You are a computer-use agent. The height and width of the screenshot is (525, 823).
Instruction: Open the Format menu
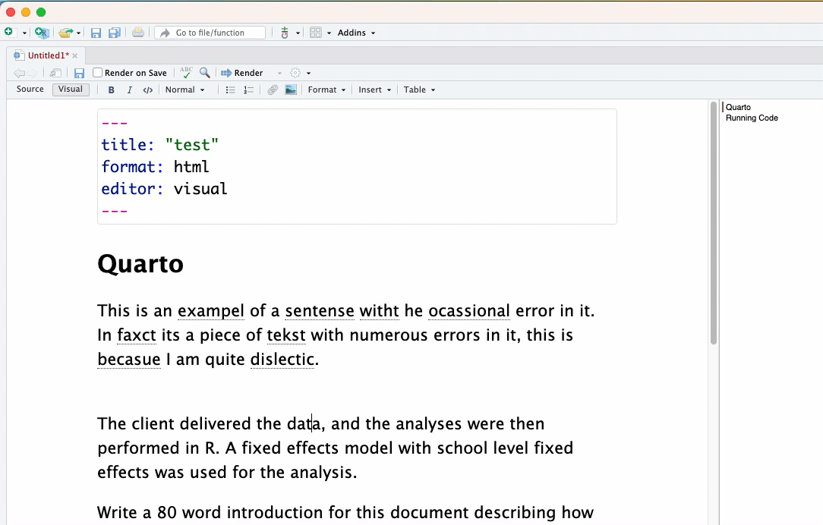[x=326, y=90]
